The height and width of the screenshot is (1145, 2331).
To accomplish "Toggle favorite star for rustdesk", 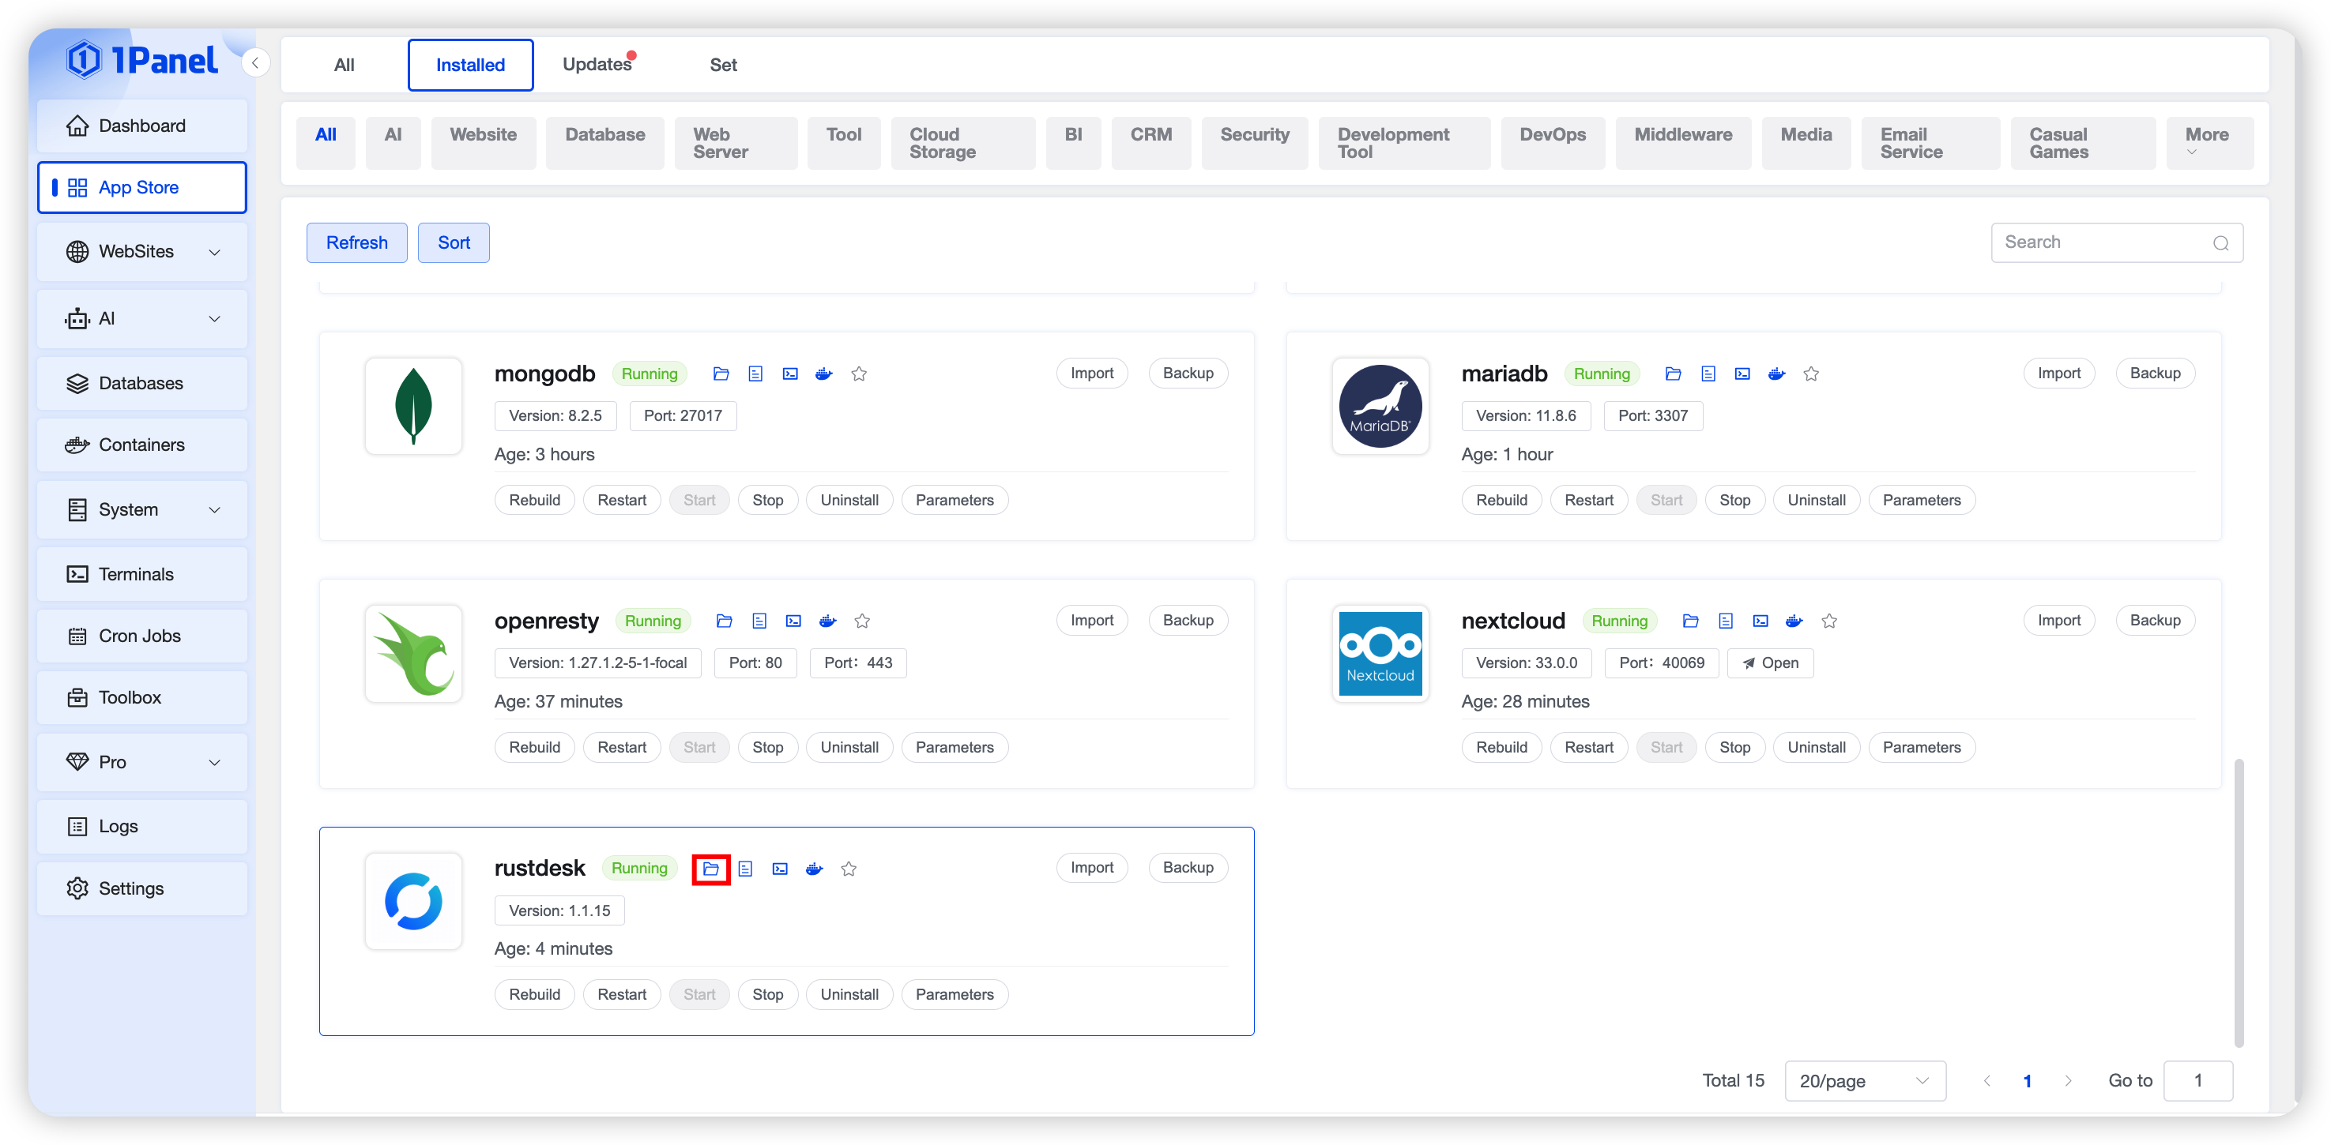I will (848, 869).
